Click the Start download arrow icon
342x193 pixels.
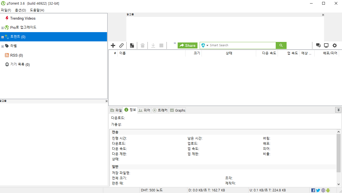(x=153, y=45)
